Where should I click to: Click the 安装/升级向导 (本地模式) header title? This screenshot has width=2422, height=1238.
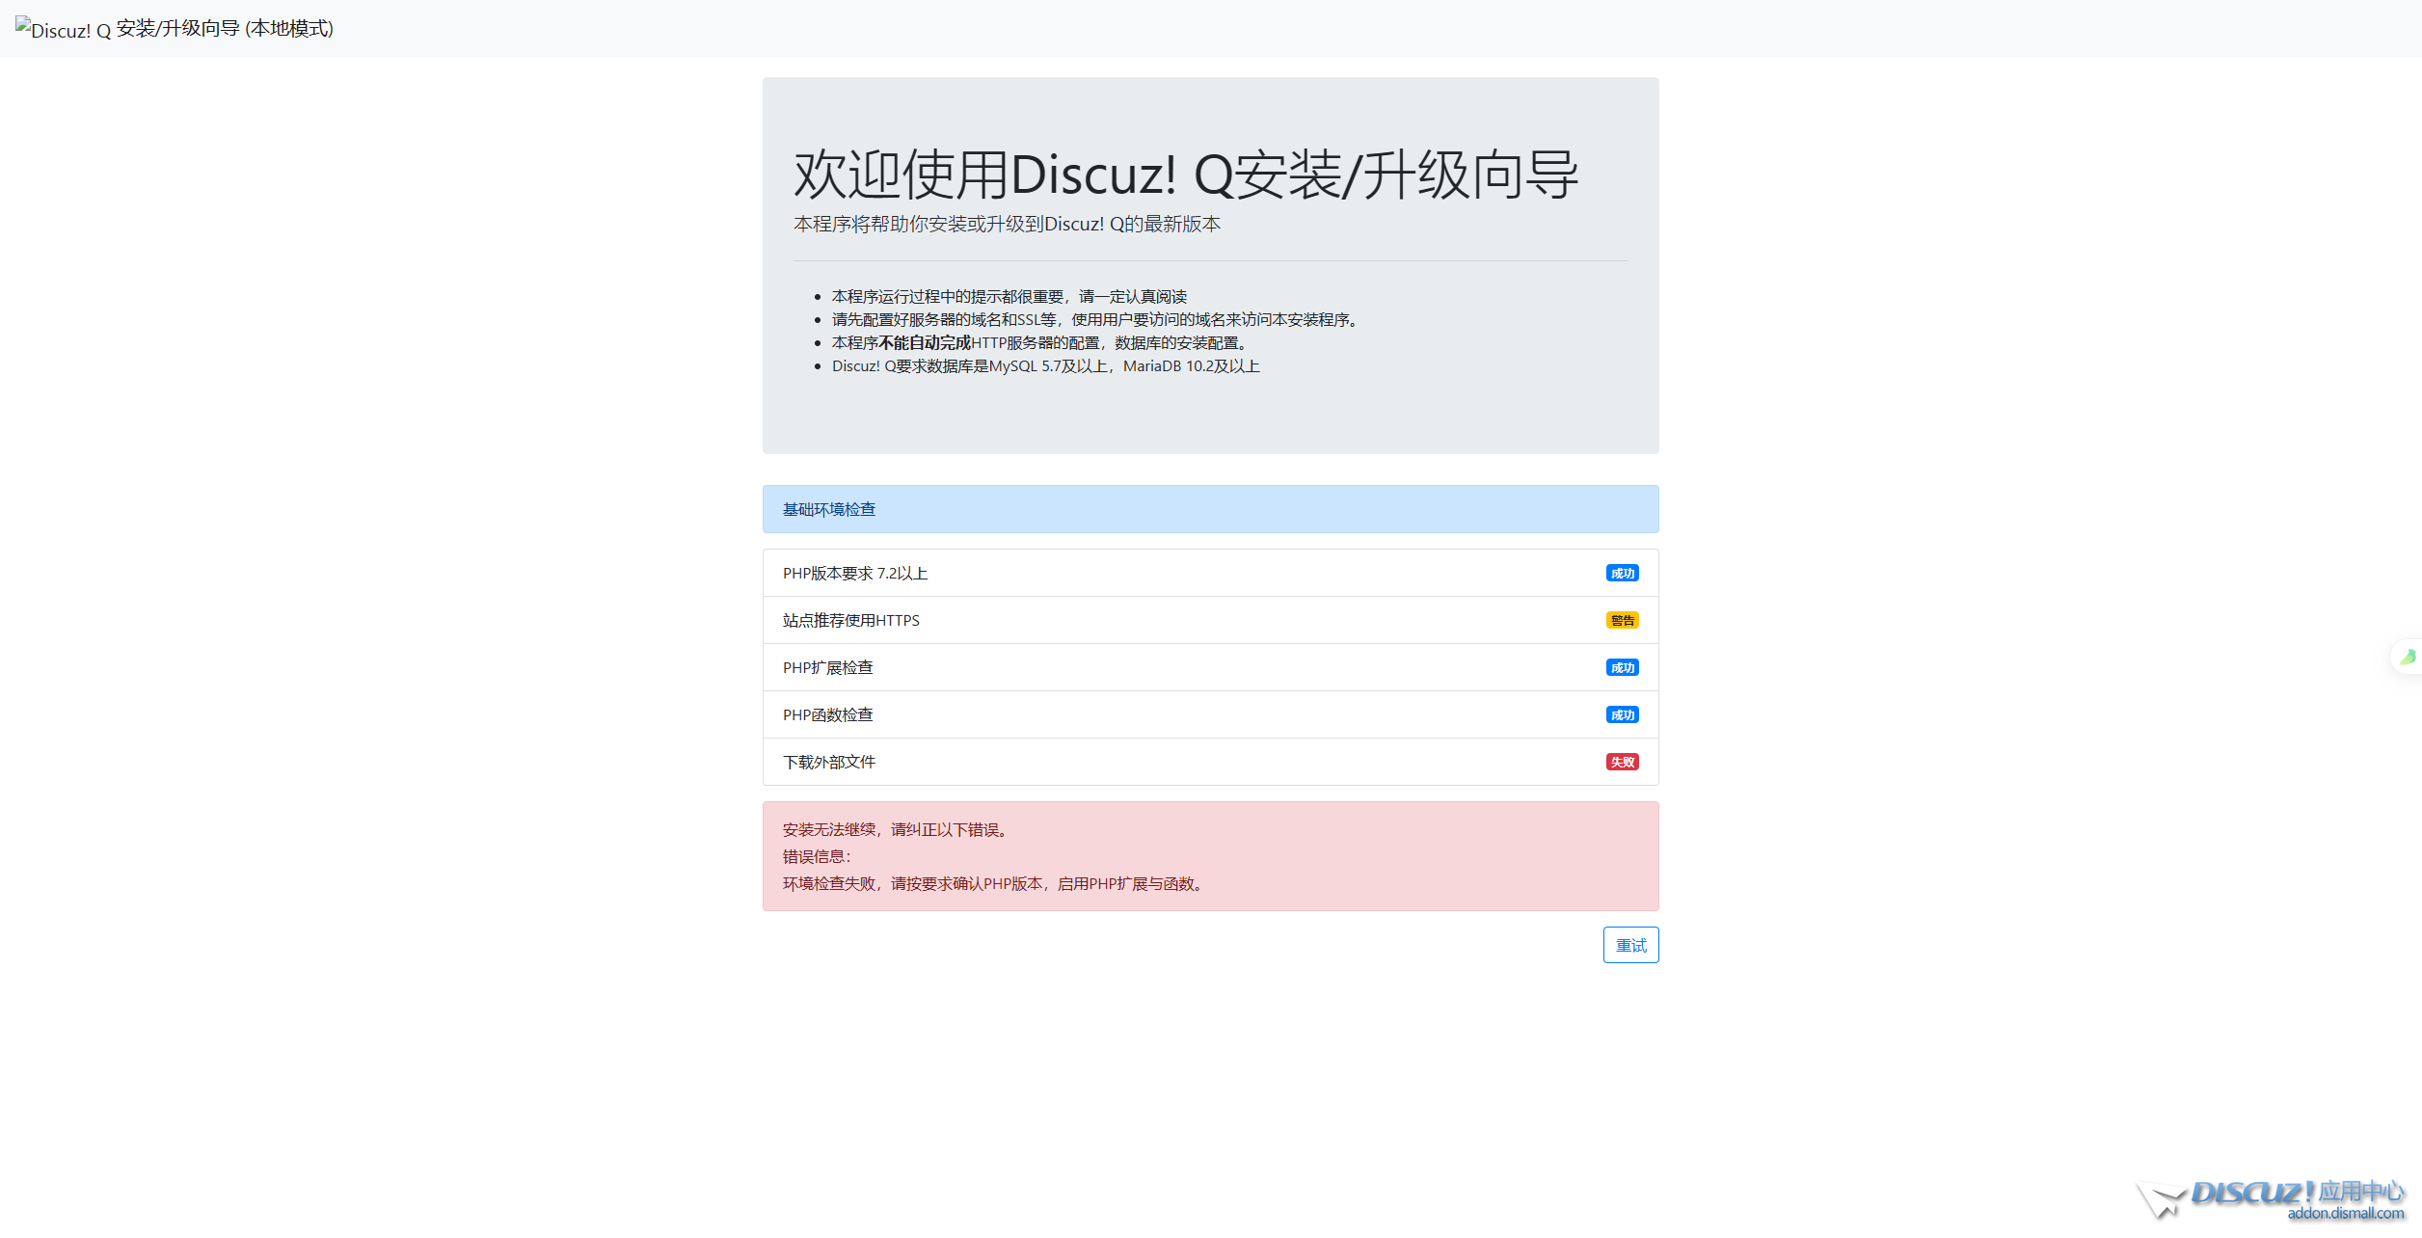225,28
